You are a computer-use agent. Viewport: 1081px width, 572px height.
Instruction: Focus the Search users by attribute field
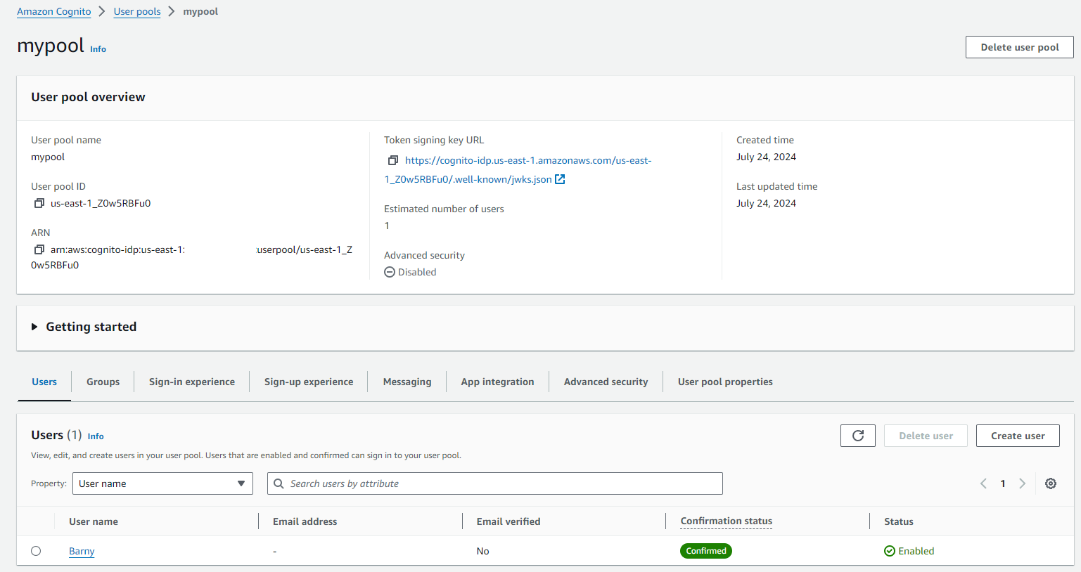click(x=495, y=483)
